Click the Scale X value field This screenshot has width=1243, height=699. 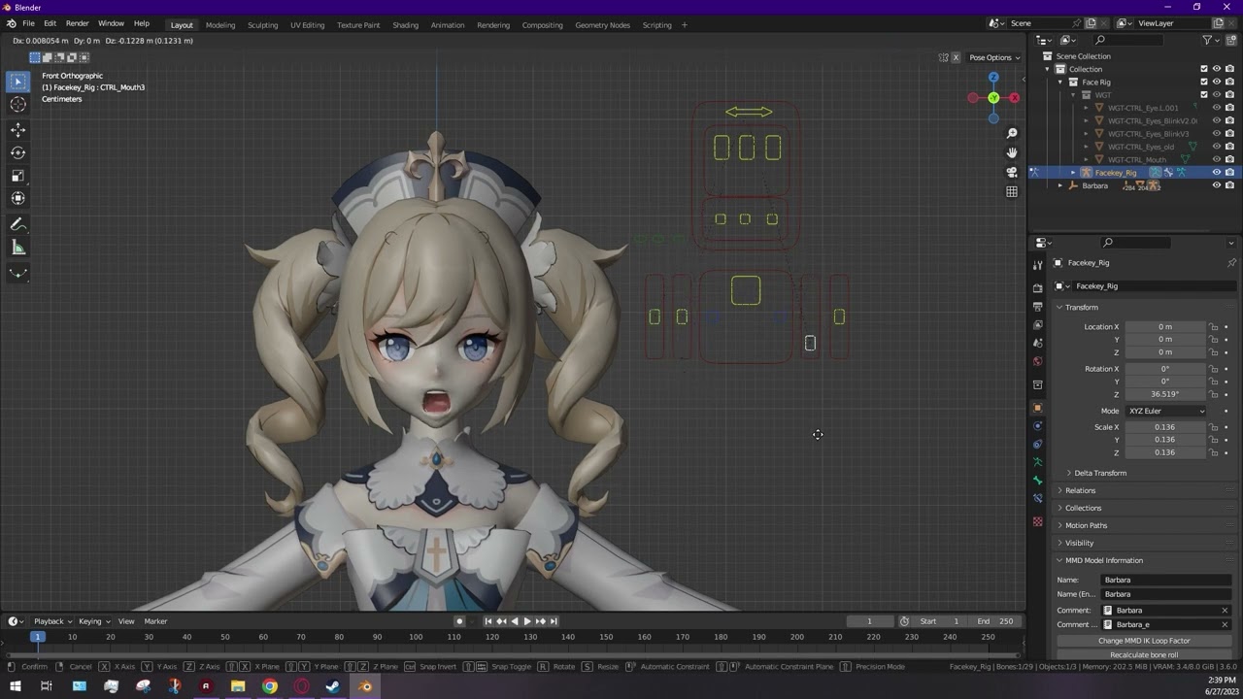pos(1165,427)
